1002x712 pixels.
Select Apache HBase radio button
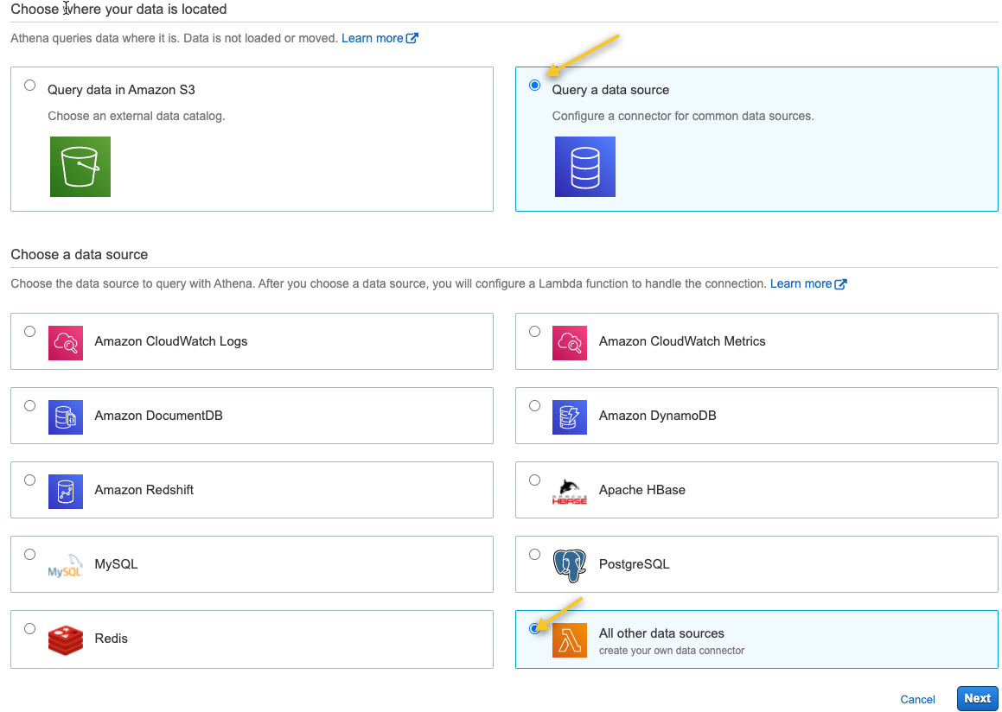coord(535,480)
